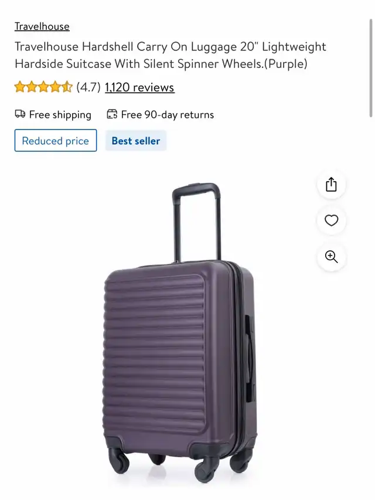Image resolution: width=375 pixels, height=500 pixels.
Task: Add the suitcase to favorites with the heart icon
Action: [x=331, y=220]
